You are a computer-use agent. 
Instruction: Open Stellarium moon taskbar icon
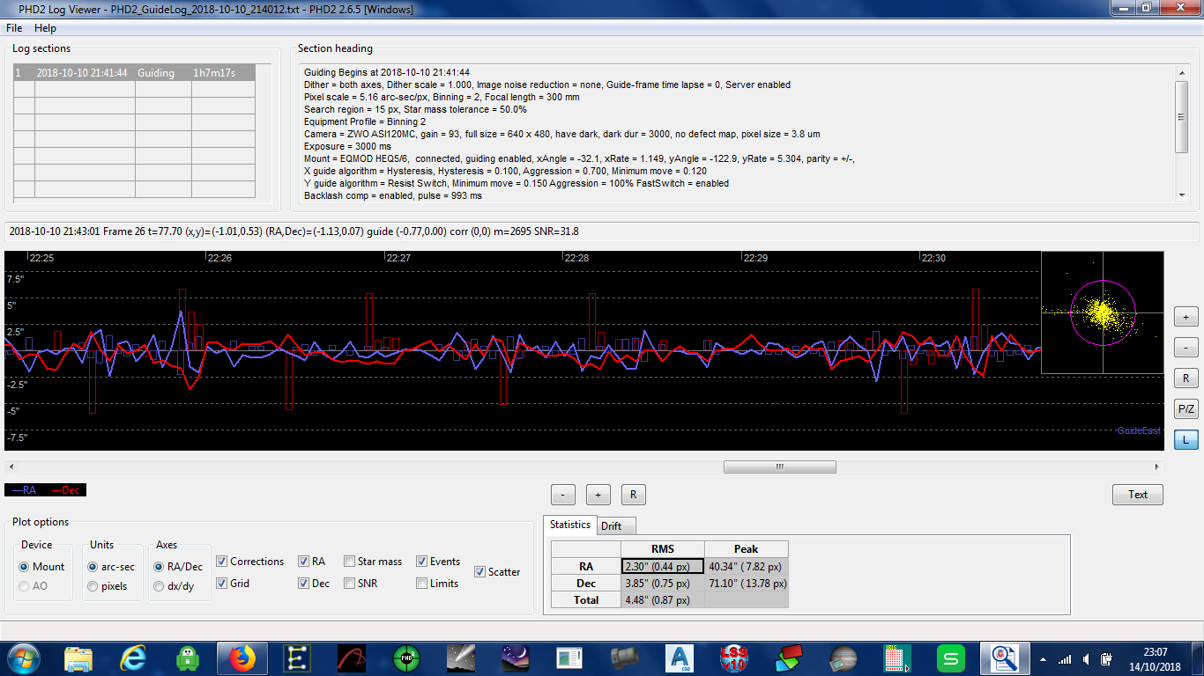516,658
